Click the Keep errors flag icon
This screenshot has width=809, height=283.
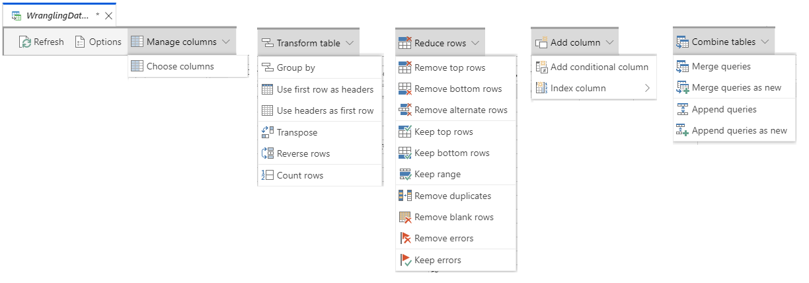(405, 260)
